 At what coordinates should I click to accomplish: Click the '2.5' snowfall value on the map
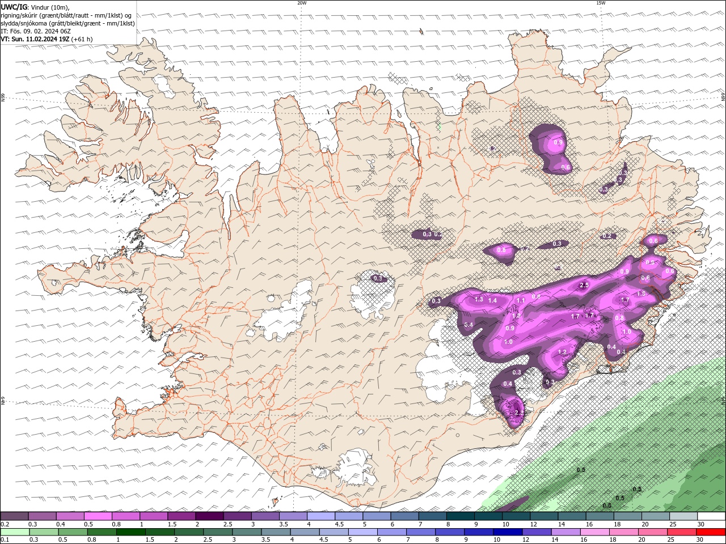point(584,285)
